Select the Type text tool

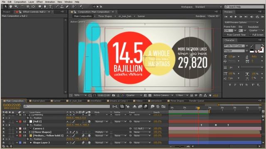(x=50, y=7)
